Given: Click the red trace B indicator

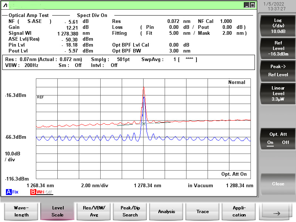Looking at the screenshot, I should 33,192.
